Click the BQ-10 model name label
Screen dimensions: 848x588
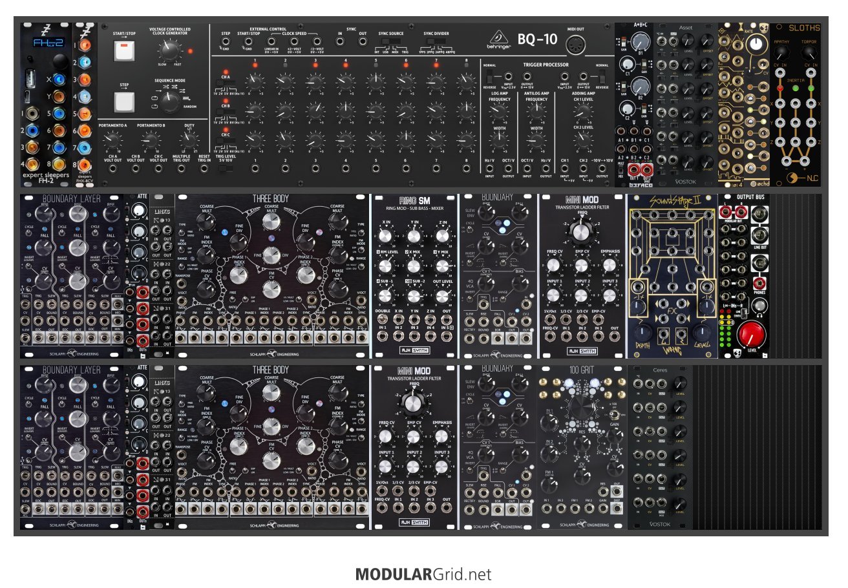538,39
